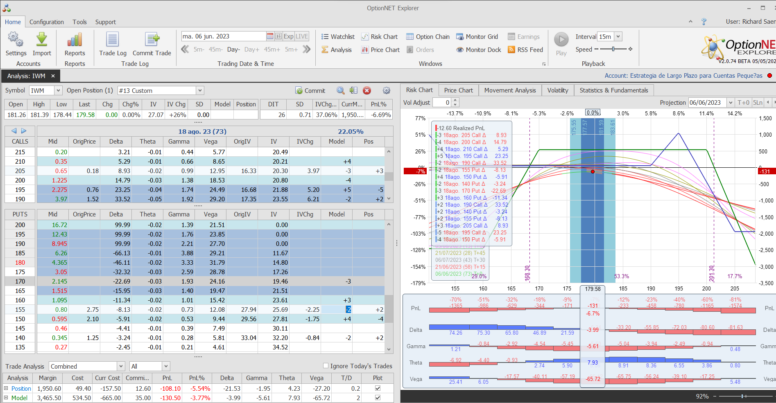Click the red delete position icon
The image size is (776, 403).
367,90
